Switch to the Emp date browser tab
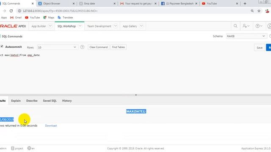Viewport: 271px width, 152px height. click(x=97, y=3)
